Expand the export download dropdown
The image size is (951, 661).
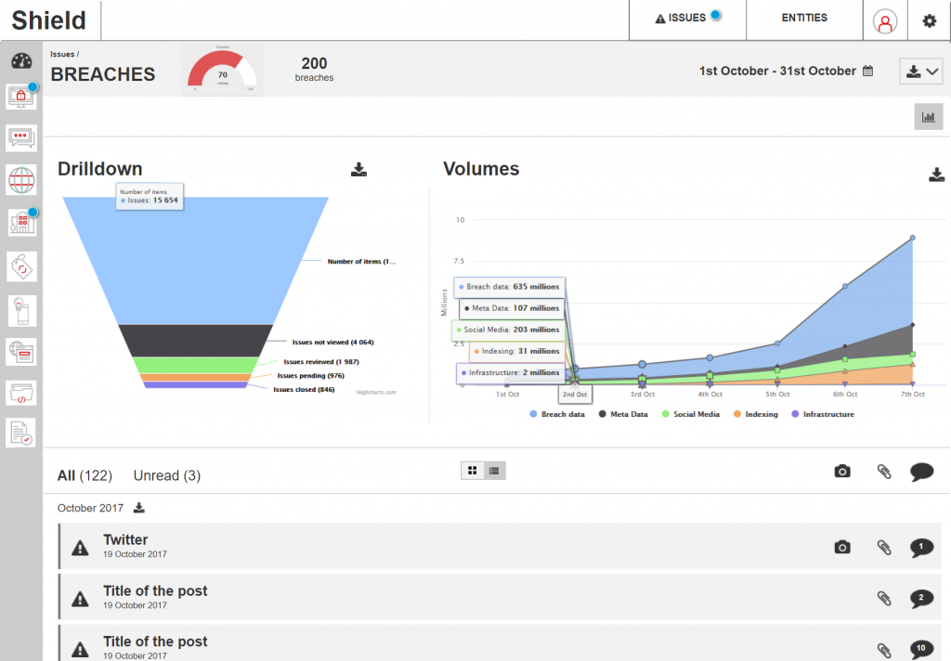[922, 71]
